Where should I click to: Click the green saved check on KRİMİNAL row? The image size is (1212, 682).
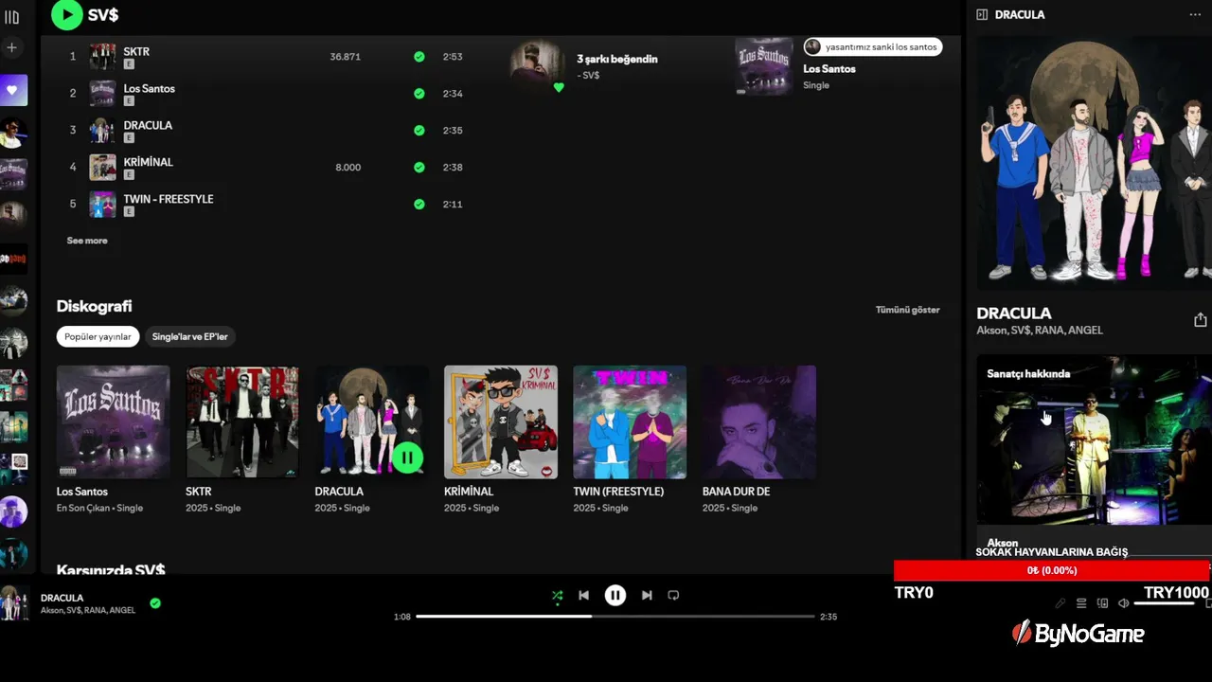tap(419, 168)
